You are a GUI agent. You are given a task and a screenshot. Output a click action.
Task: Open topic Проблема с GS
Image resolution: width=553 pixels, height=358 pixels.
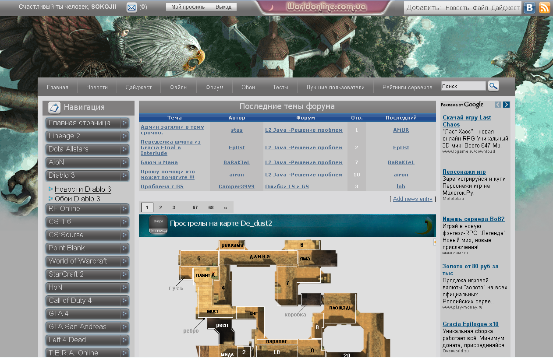pos(162,186)
